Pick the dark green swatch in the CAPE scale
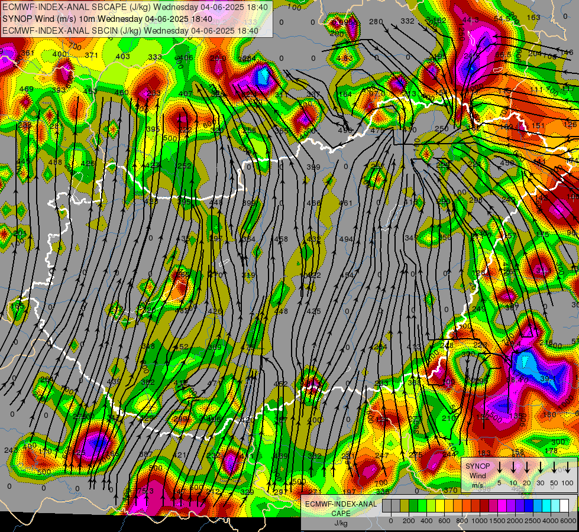This screenshot has width=579, height=532. pos(413,505)
